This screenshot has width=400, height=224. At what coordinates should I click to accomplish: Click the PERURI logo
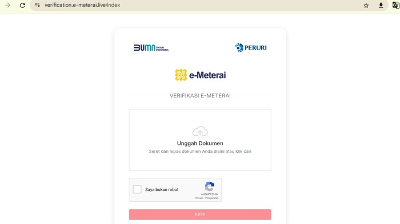251,48
